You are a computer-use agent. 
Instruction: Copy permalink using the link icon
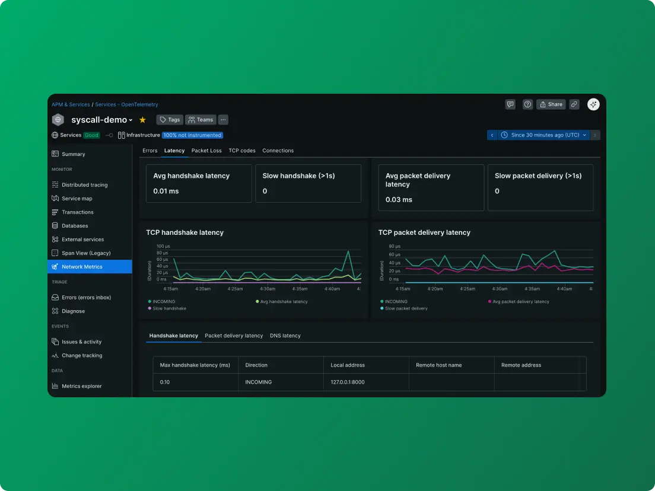click(574, 104)
